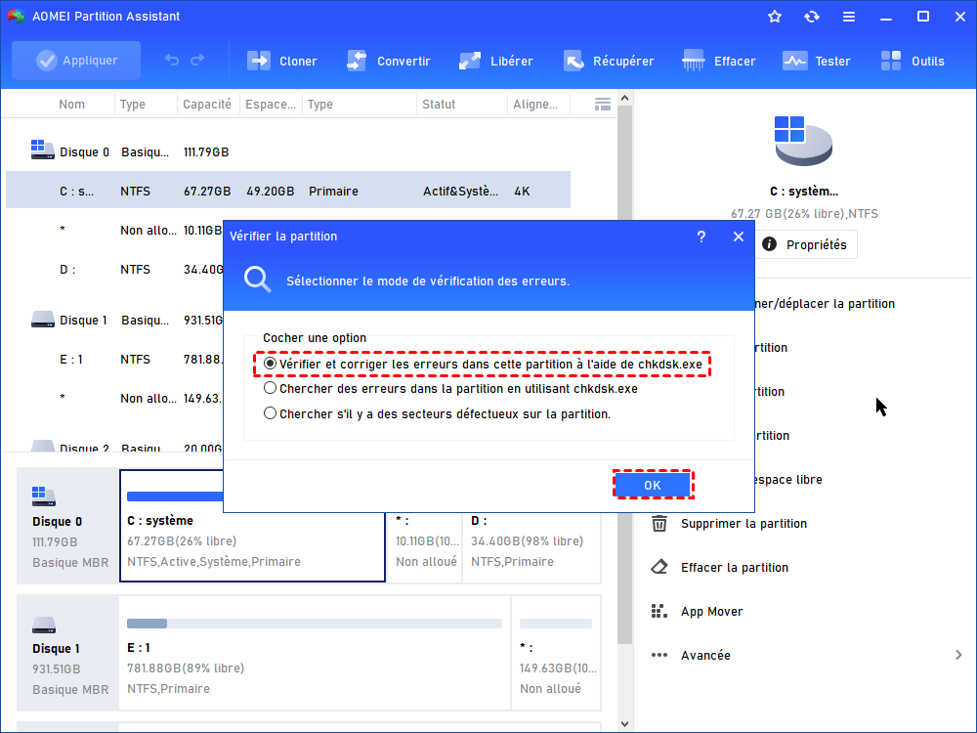Viewport: 977px width, 733px height.
Task: Click the Disque 0 Basique MBR panel
Action: coord(68,526)
